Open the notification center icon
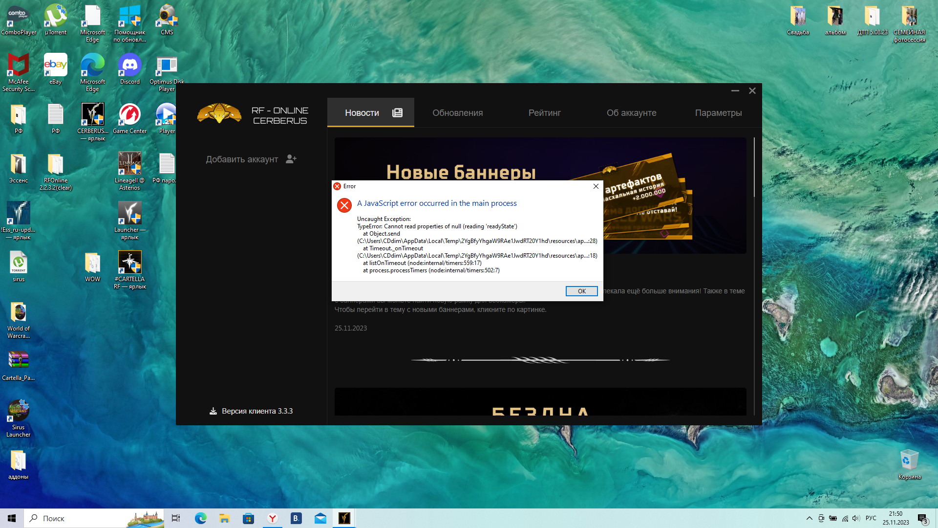The height and width of the screenshot is (528, 938). pos(922,519)
